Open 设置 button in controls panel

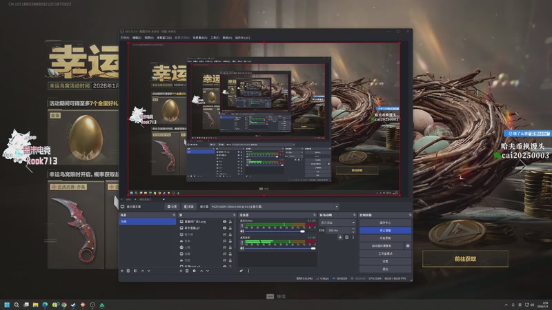[x=385, y=262]
